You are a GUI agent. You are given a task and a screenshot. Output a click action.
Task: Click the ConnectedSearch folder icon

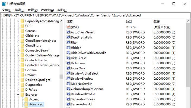click(x=22, y=50)
